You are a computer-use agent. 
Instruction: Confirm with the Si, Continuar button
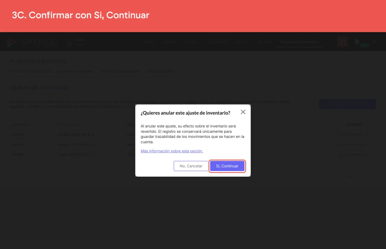[227, 166]
